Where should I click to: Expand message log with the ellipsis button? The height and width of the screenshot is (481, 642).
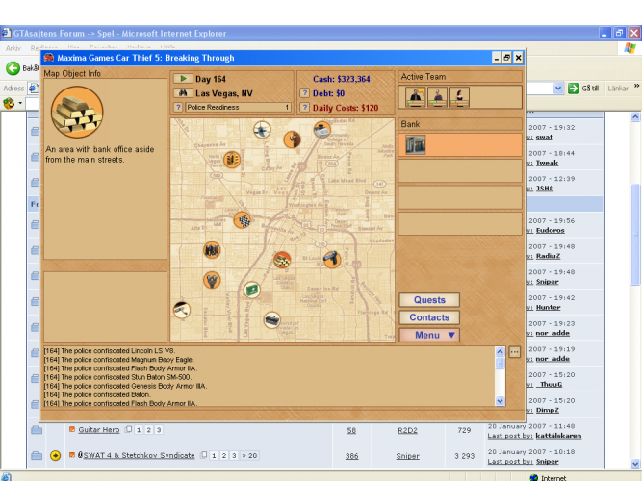pyautogui.click(x=514, y=352)
